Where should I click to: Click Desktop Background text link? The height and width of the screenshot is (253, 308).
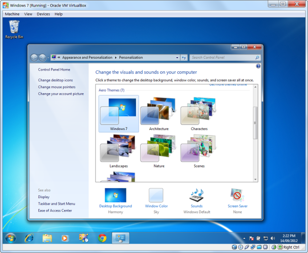pos(115,206)
